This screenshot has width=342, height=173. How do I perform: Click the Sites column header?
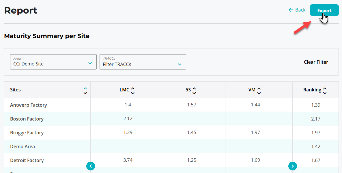tap(16, 90)
